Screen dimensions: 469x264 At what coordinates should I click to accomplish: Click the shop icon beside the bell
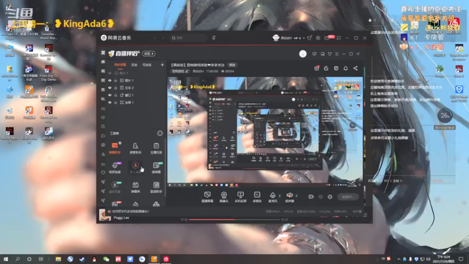pyautogui.click(x=336, y=68)
